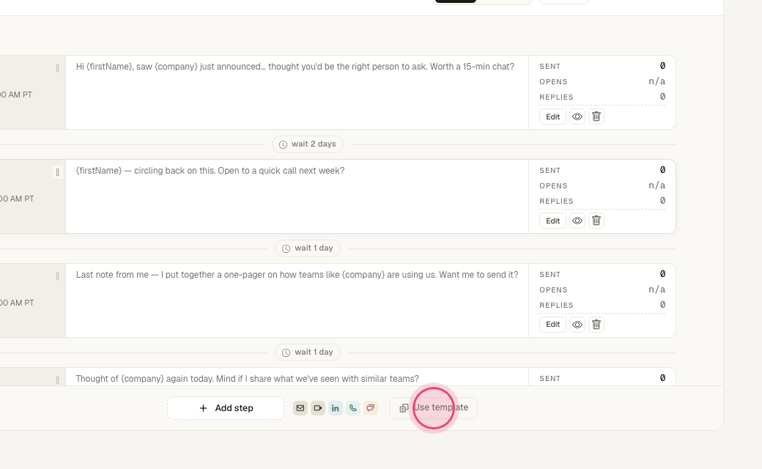Image resolution: width=762 pixels, height=469 pixels.
Task: Grab drag handle of 'Thought of {company}' step
Action: pyautogui.click(x=57, y=380)
